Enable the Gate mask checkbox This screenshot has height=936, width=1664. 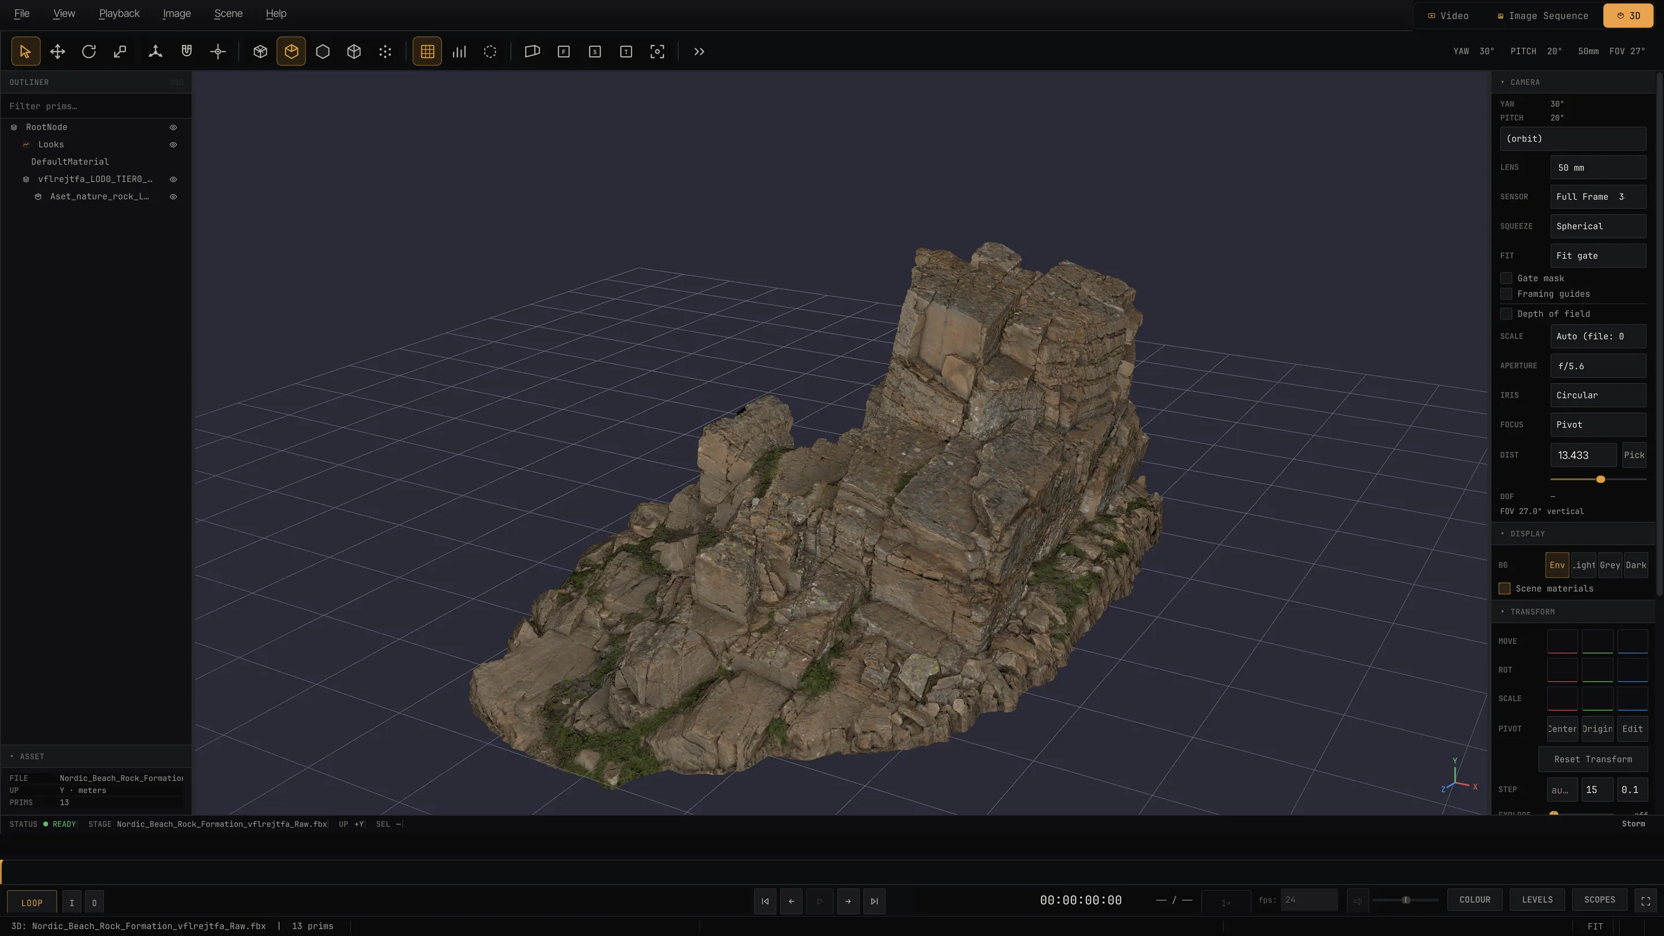(x=1506, y=278)
